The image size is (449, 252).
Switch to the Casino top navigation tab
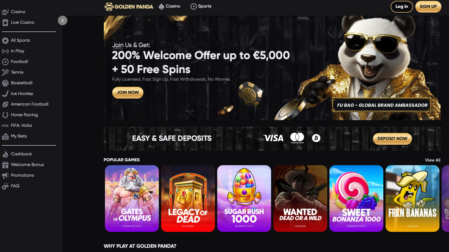pos(169,6)
